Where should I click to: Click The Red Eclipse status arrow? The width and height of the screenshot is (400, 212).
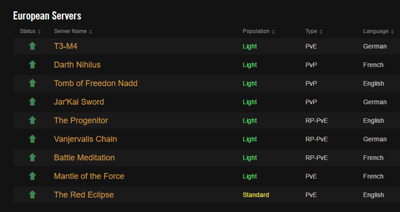coord(32,195)
